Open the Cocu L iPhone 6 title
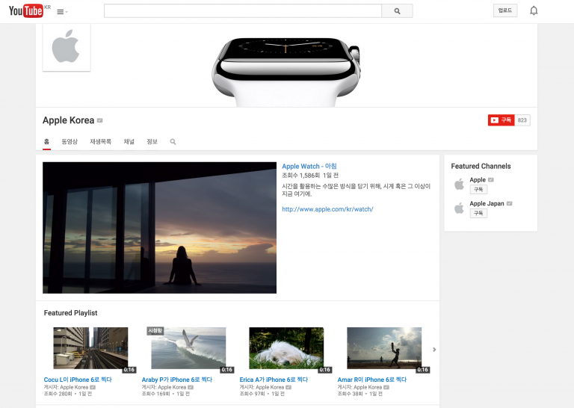This screenshot has height=408, width=574. point(78,380)
